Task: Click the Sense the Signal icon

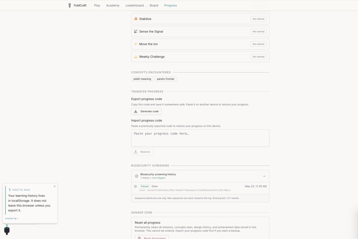Action: coord(135,31)
